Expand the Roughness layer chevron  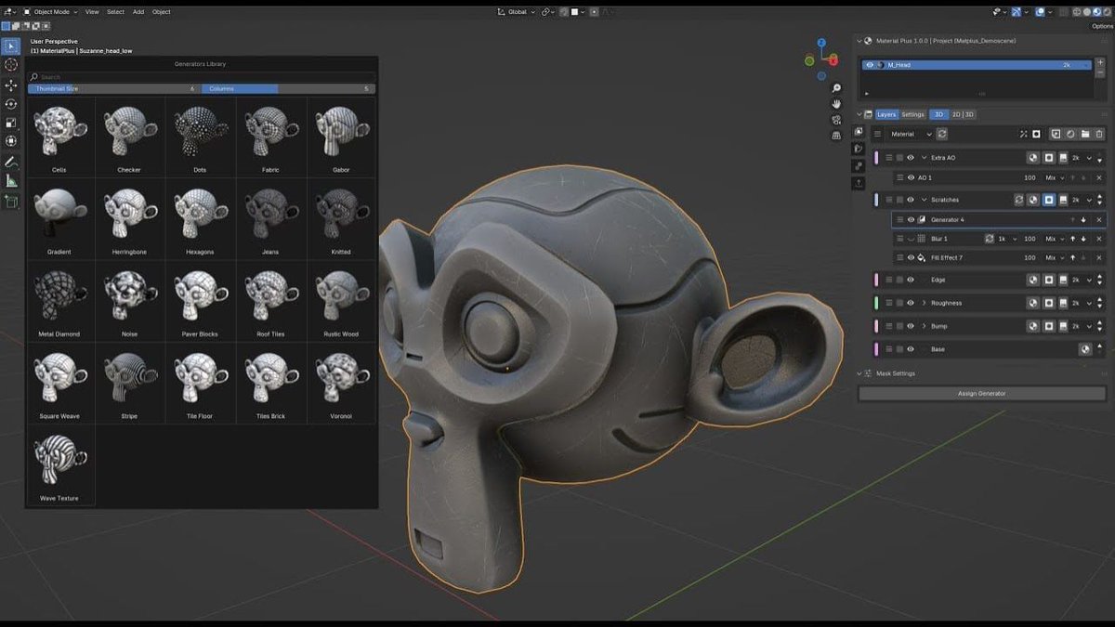(924, 303)
